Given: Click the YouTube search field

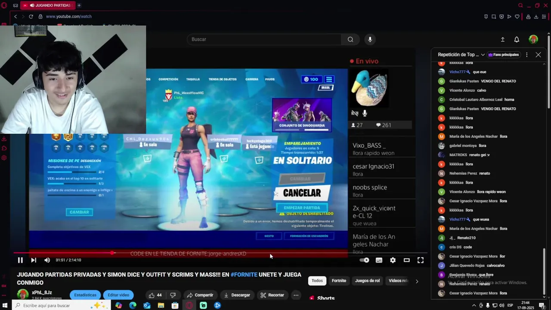Looking at the screenshot, I should [264, 39].
